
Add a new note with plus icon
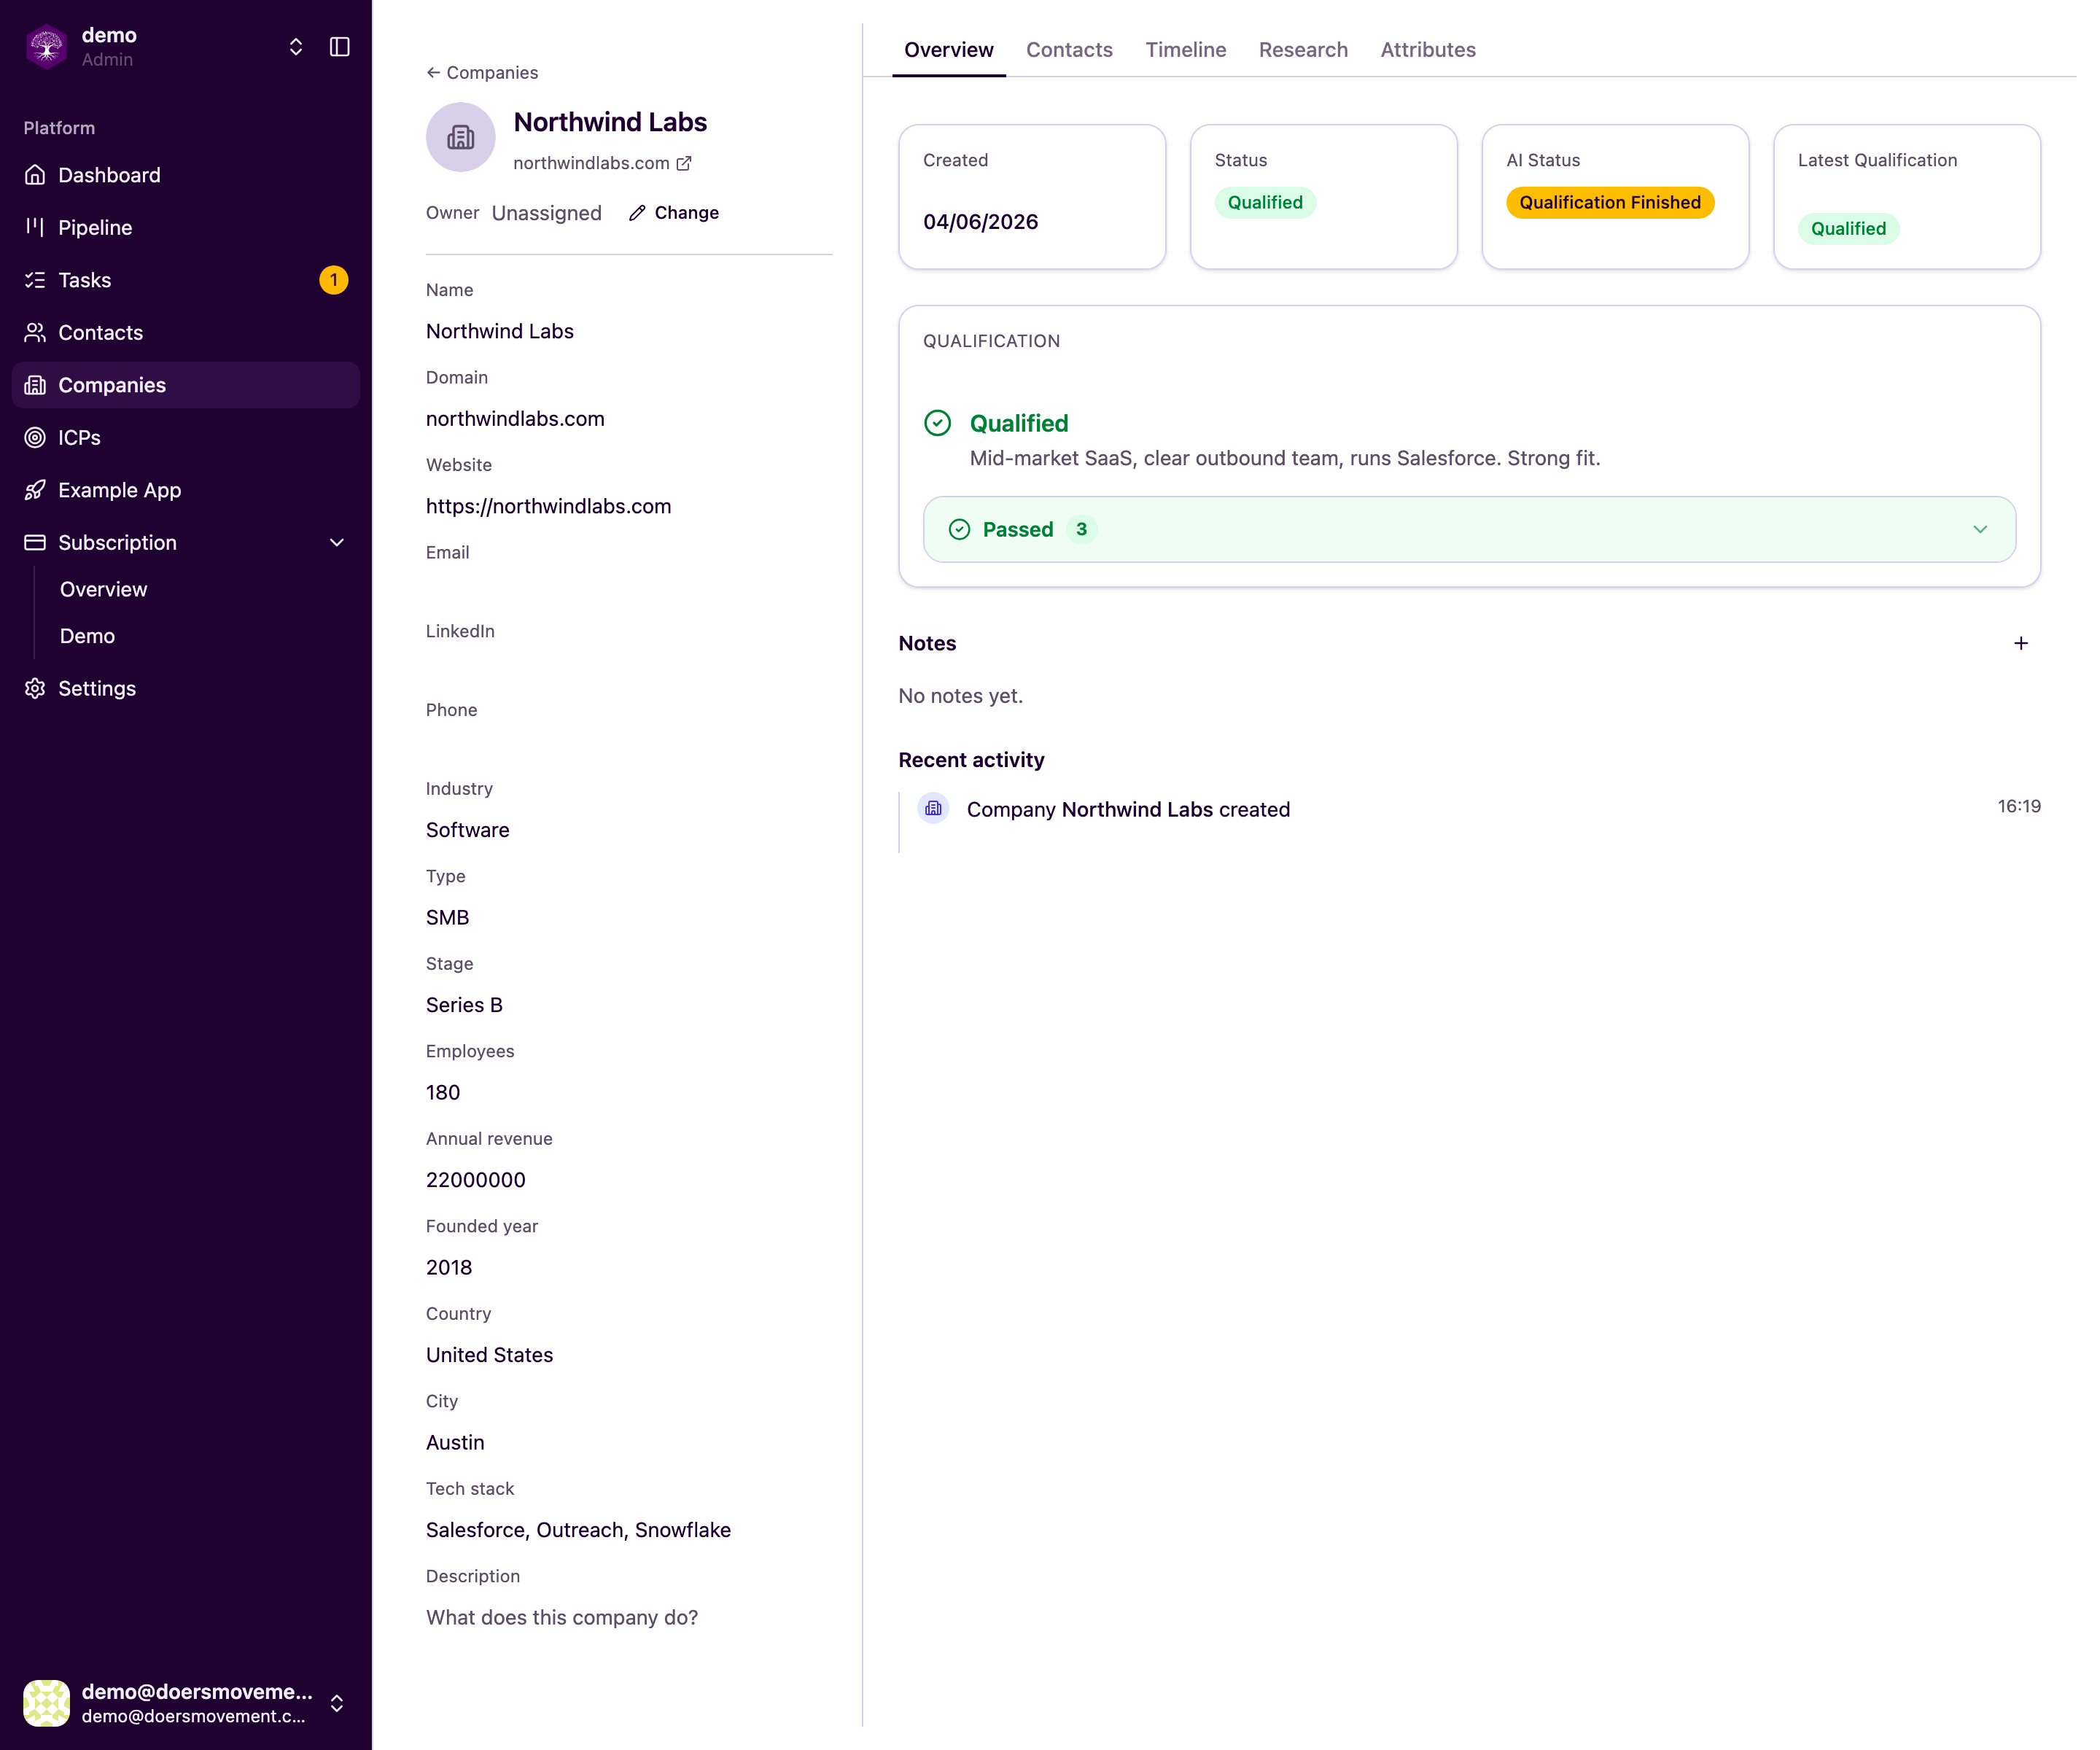point(2022,644)
